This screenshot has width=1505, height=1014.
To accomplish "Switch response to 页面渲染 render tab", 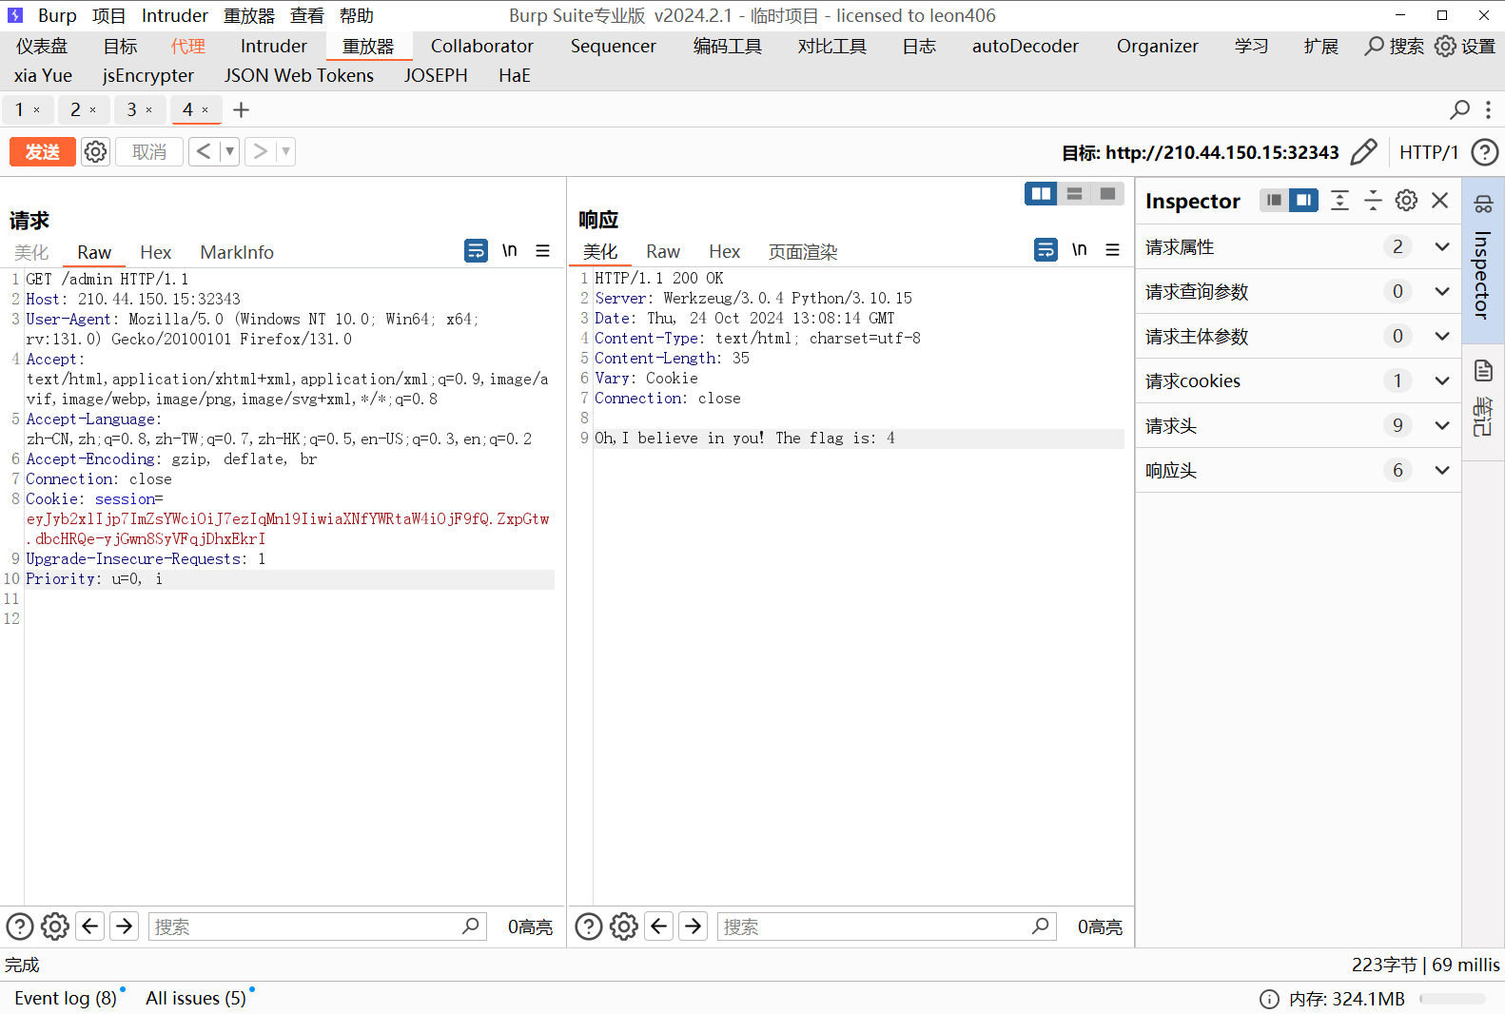I will point(803,251).
